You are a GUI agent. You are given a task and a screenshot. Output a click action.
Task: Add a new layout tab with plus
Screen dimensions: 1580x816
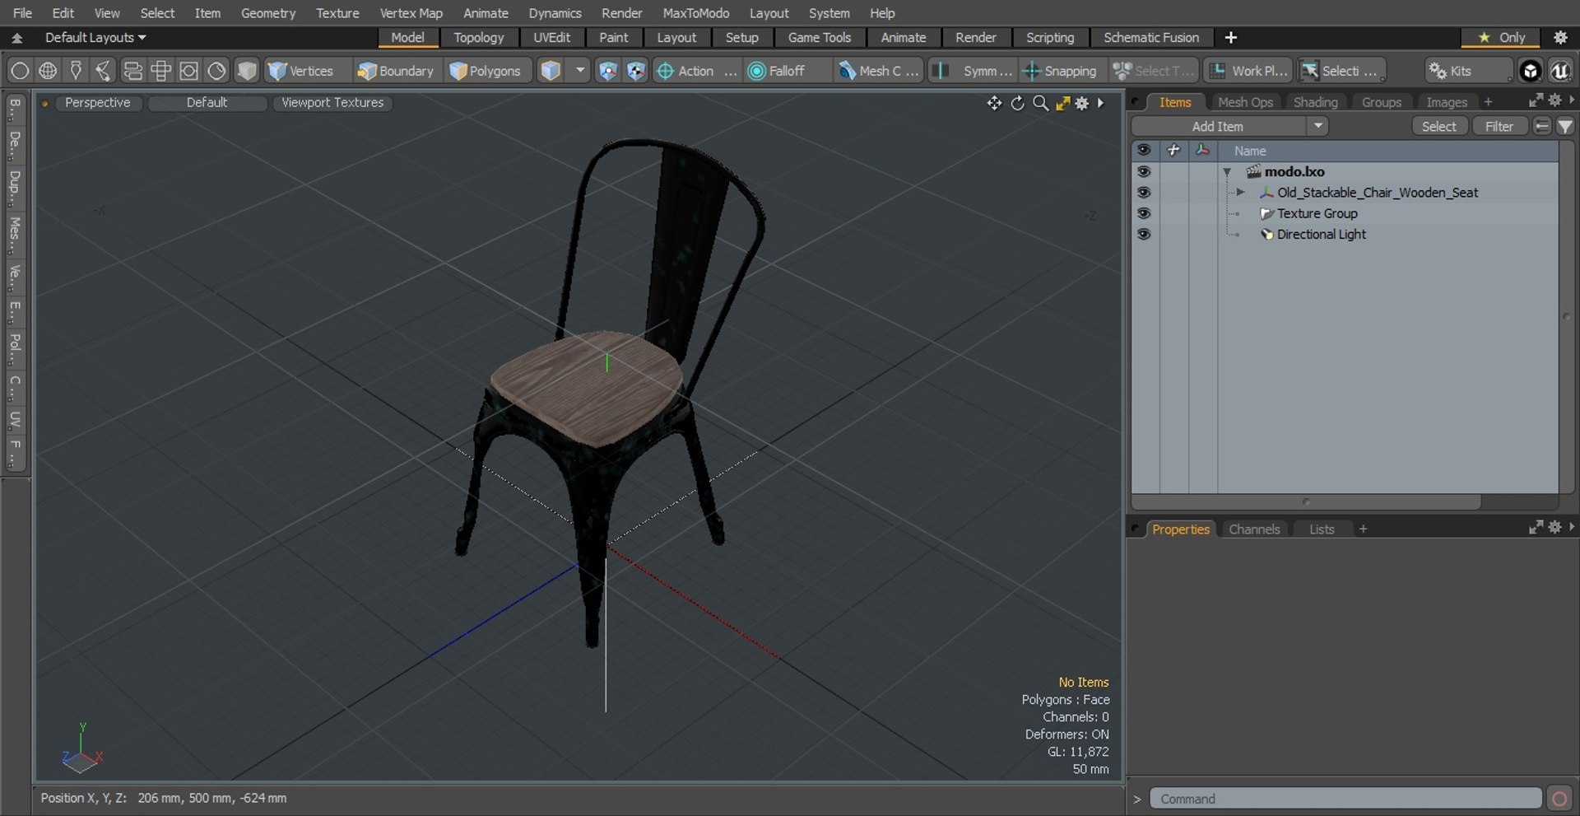click(1231, 37)
